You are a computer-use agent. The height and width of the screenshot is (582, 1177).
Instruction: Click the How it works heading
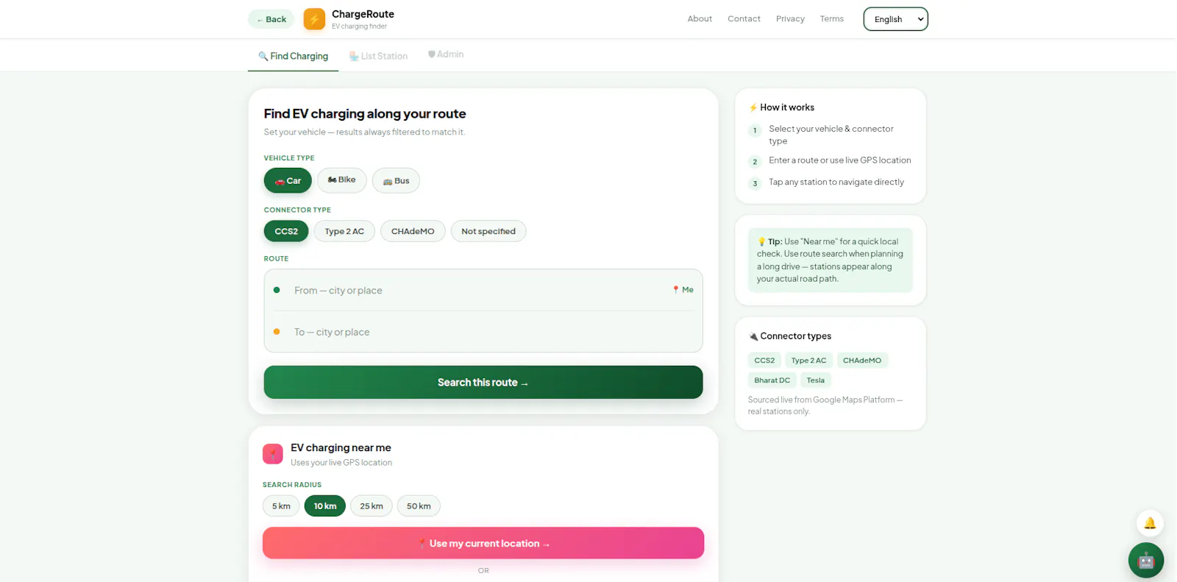click(781, 107)
